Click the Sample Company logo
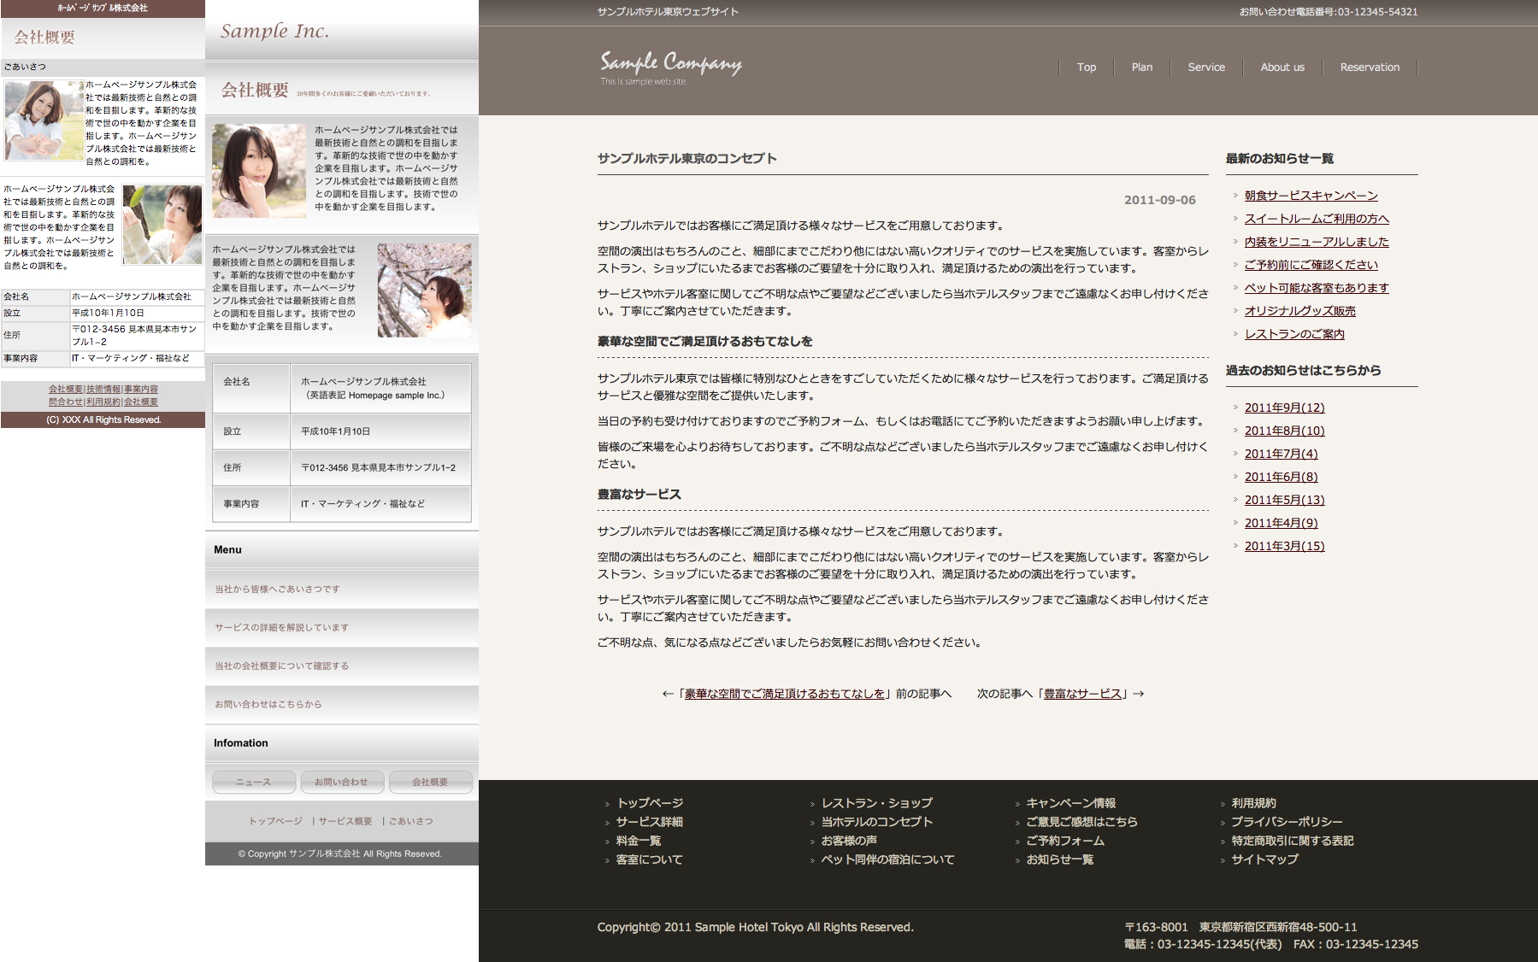Screen dimensions: 1538x962 tap(670, 67)
